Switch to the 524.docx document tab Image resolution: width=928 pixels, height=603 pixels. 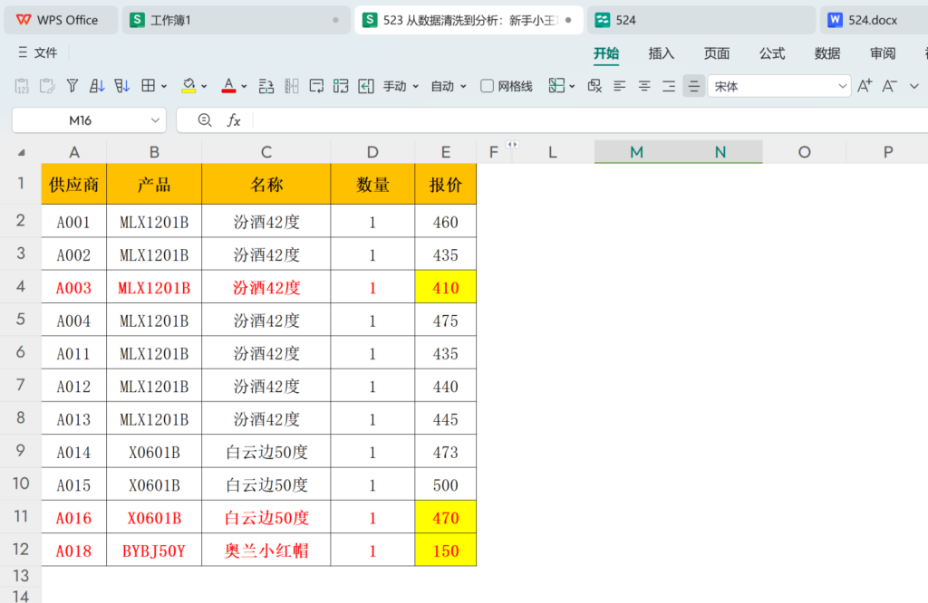[x=875, y=20]
